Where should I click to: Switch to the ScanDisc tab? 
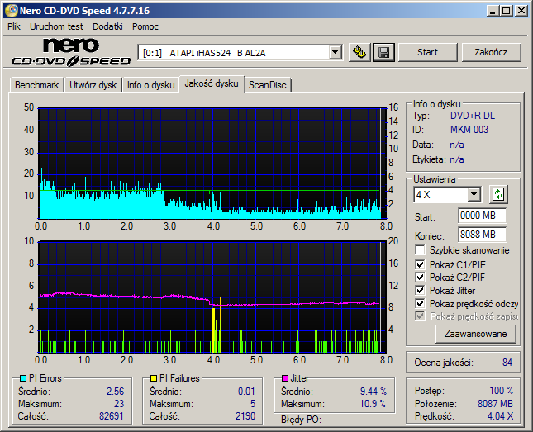tap(268, 85)
